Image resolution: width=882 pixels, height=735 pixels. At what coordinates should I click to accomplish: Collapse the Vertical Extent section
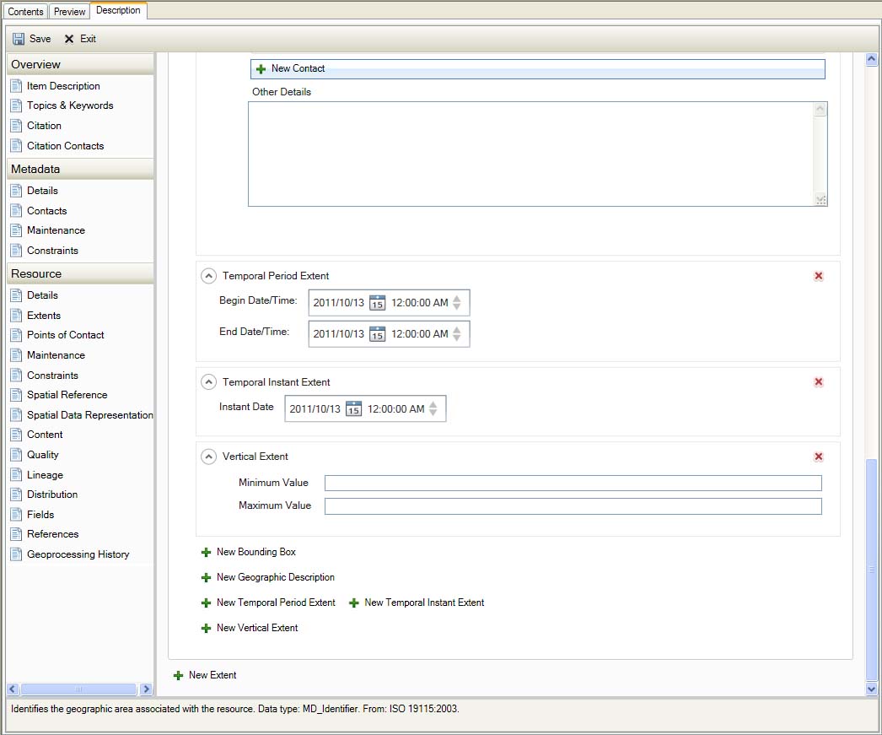[x=208, y=457]
